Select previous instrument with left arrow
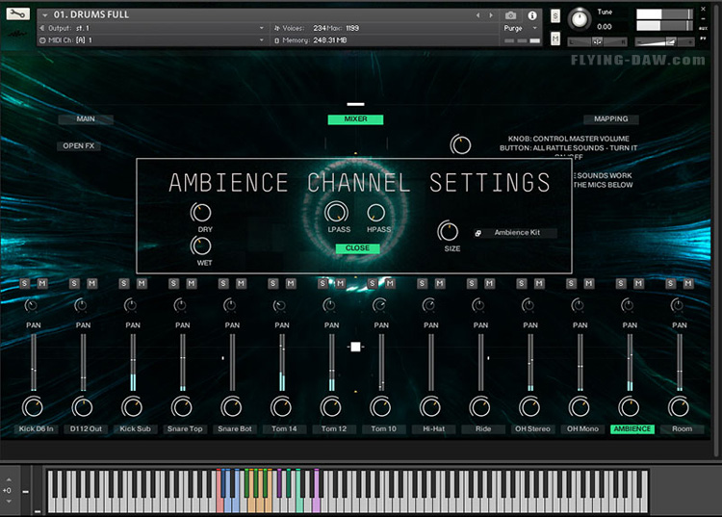This screenshot has height=517, width=722. 477,15
